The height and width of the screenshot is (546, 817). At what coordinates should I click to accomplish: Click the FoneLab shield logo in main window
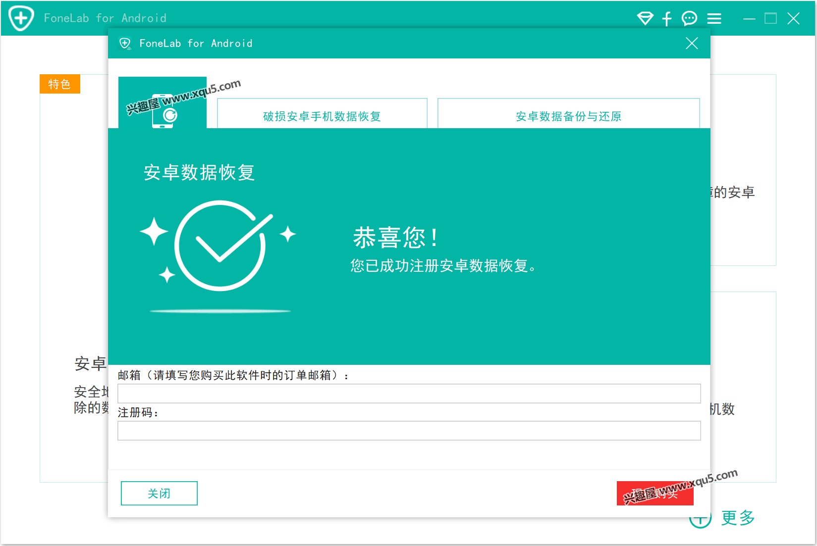point(21,18)
